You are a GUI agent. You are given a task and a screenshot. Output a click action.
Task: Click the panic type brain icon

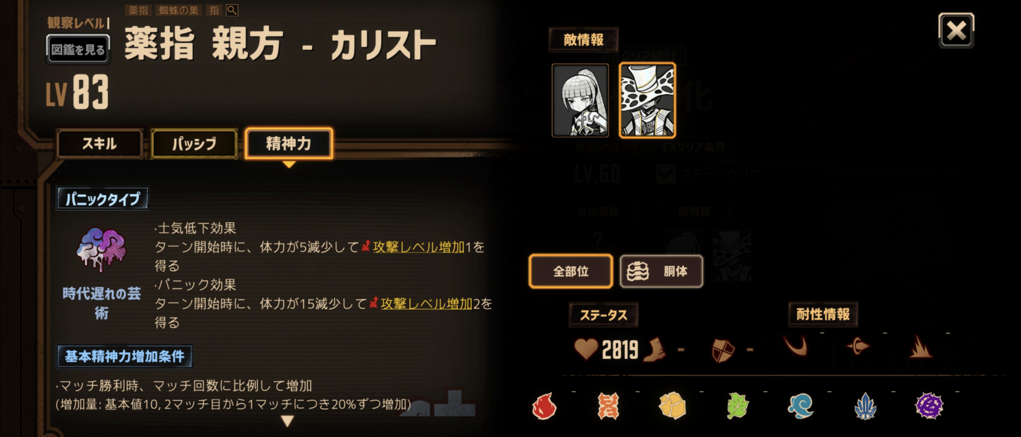coord(102,249)
